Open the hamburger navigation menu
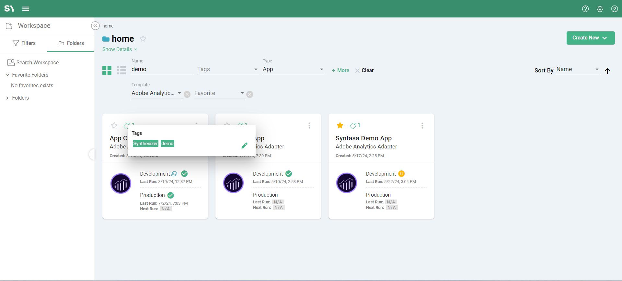This screenshot has height=281, width=622. pos(26,9)
